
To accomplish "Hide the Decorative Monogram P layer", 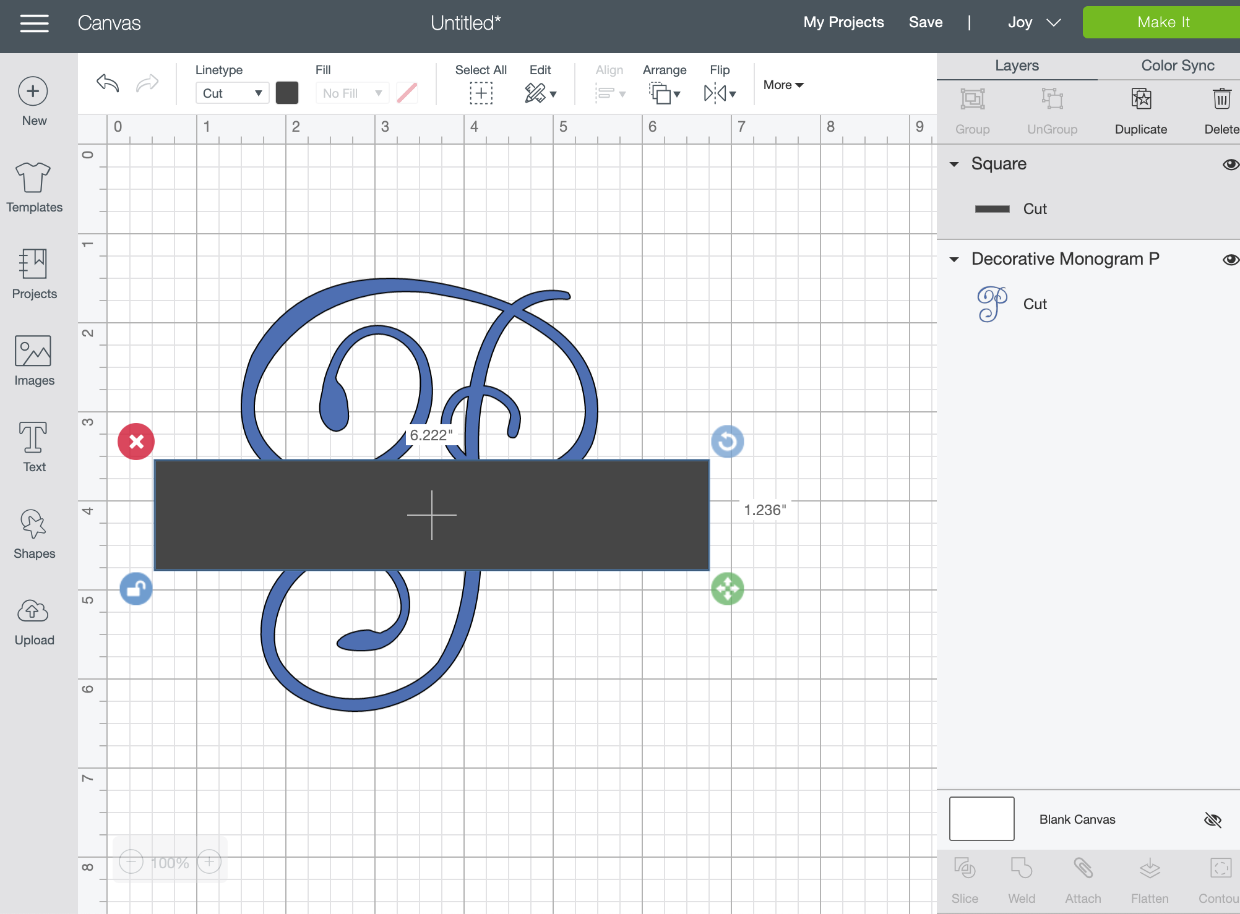I will click(1230, 259).
